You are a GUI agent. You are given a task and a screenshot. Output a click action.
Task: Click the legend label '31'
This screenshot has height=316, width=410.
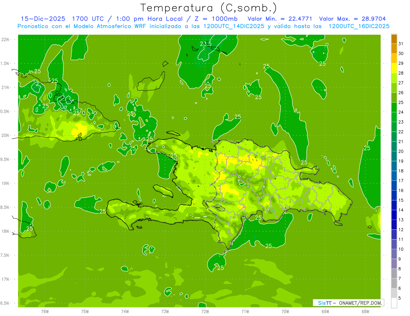coord(401,44)
